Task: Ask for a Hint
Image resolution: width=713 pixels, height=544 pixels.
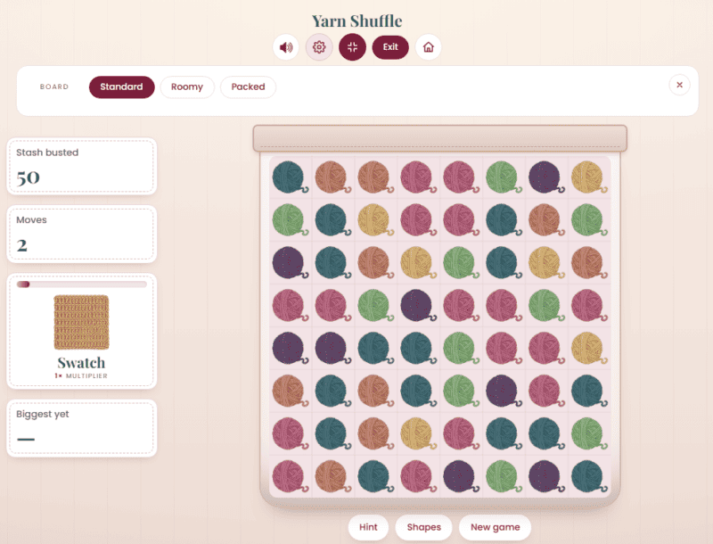Action: coord(368,527)
